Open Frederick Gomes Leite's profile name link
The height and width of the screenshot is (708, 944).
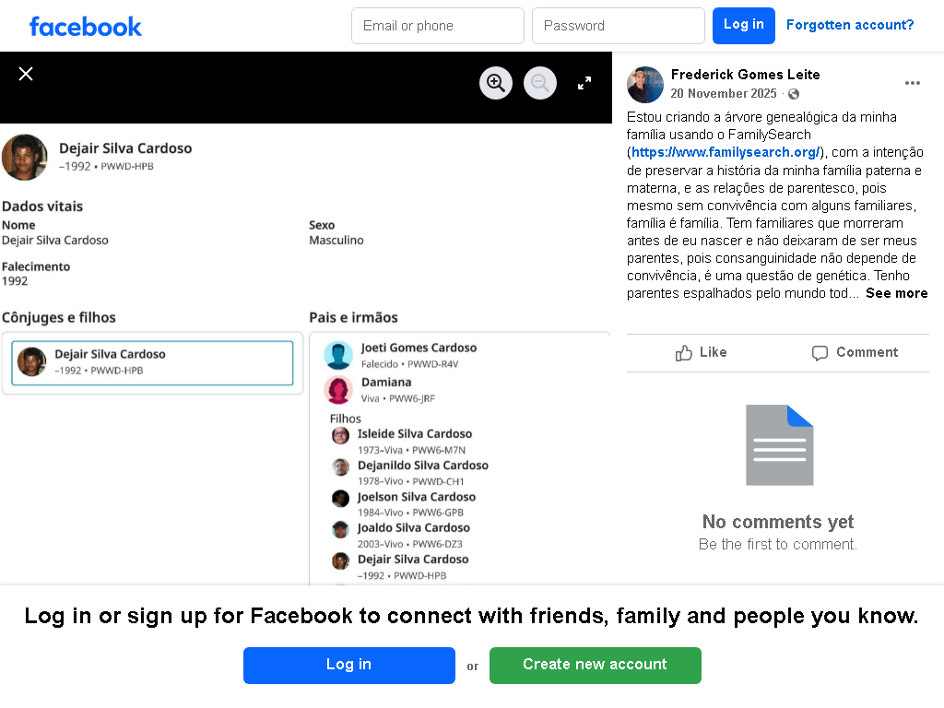(x=745, y=75)
